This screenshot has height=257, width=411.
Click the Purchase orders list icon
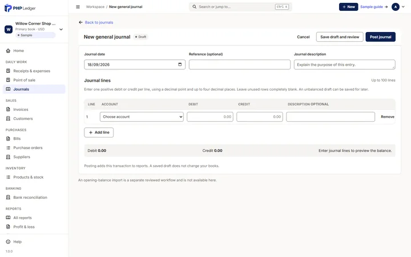click(8, 148)
